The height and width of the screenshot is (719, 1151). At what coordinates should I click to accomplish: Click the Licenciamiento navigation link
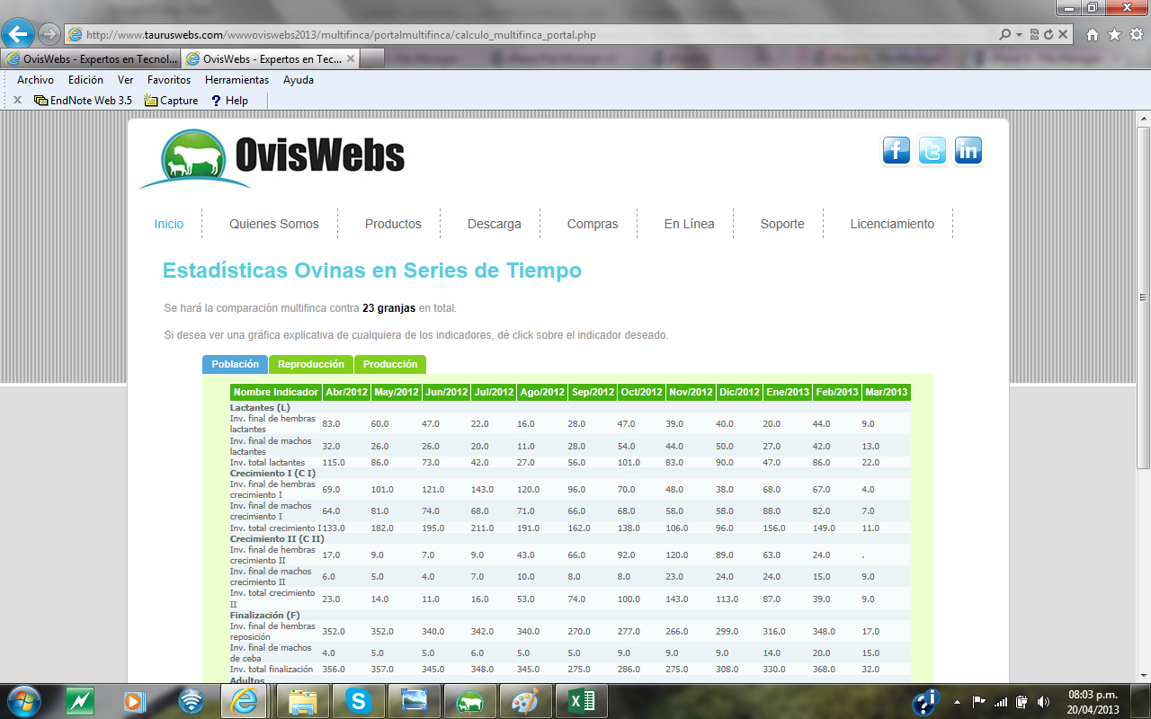coord(892,224)
